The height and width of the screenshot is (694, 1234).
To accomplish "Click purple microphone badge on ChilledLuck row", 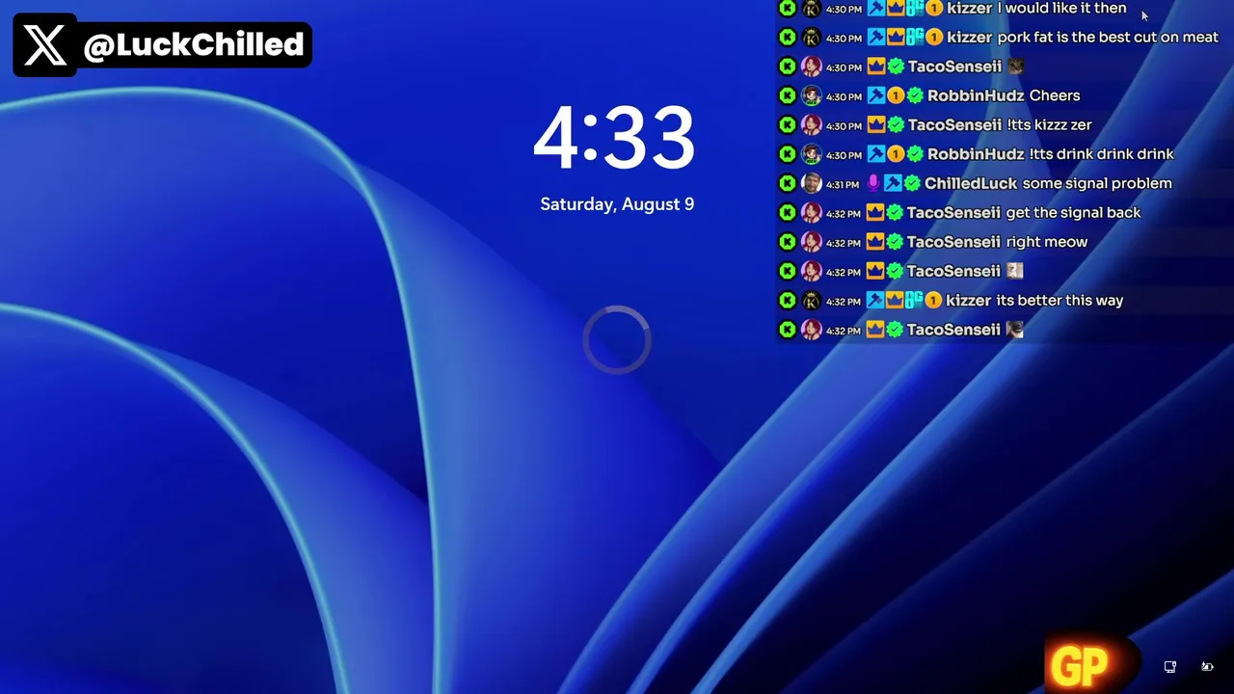I will coord(873,183).
